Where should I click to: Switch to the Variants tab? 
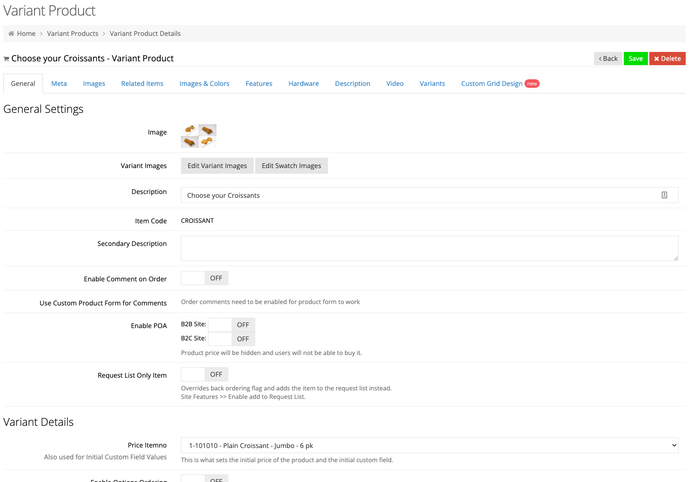432,84
